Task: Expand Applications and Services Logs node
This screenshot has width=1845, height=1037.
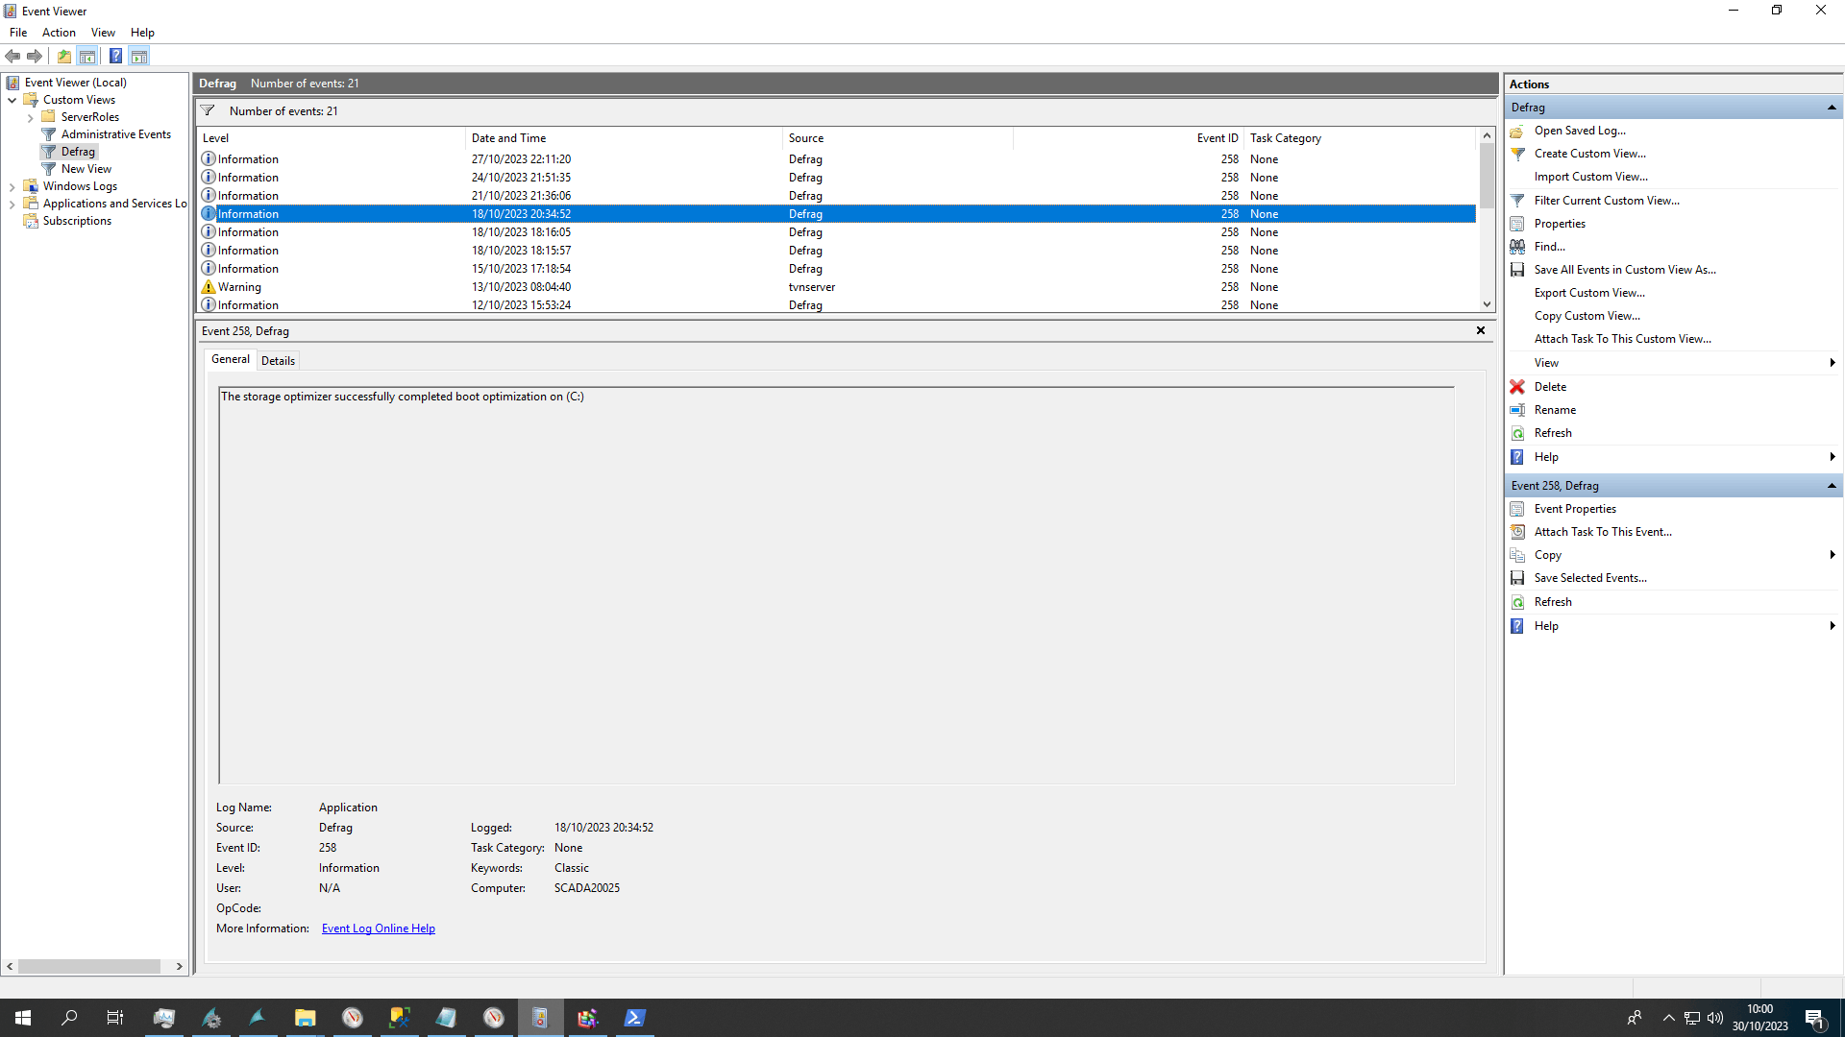Action: coord(12,205)
